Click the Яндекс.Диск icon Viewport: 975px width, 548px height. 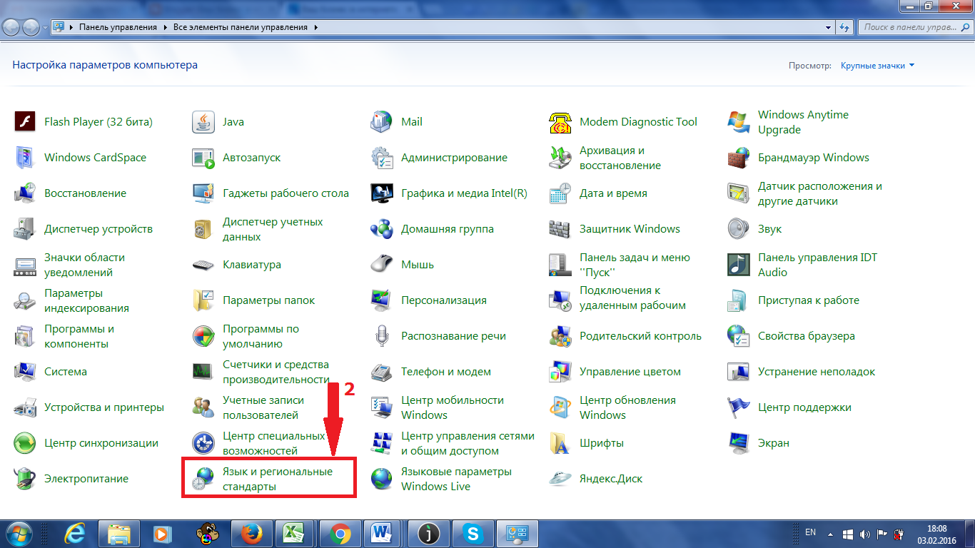[x=560, y=479]
